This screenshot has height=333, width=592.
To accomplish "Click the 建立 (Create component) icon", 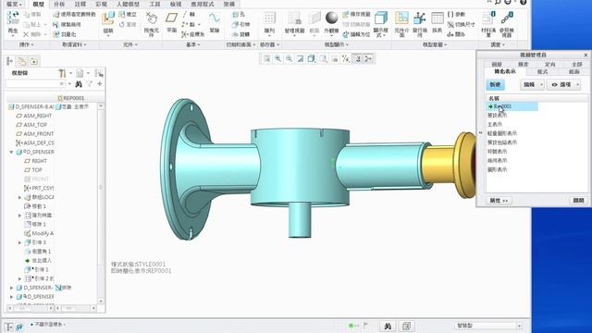I will tap(122, 15).
